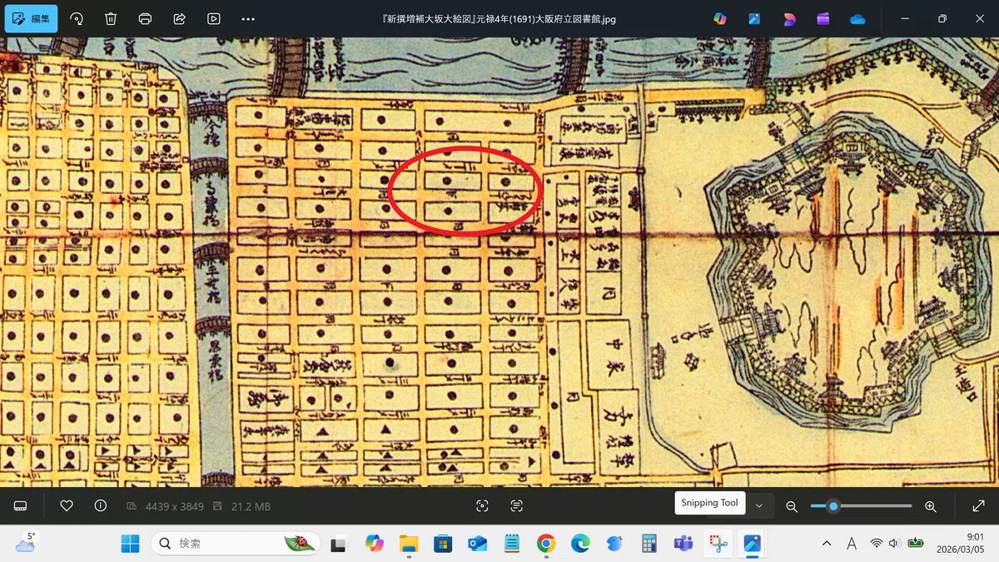Print the map image

(x=145, y=18)
